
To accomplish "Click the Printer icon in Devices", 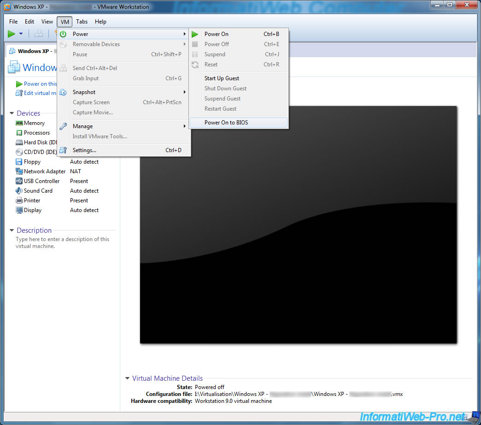I will (x=19, y=201).
